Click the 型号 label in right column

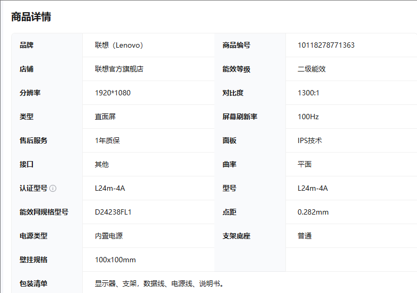pyautogui.click(x=230, y=188)
